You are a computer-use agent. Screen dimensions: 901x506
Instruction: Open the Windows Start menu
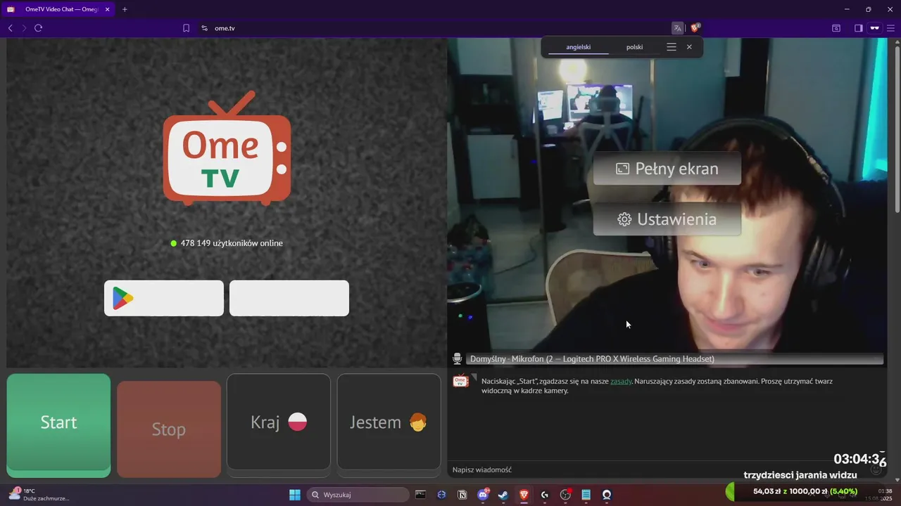295,495
